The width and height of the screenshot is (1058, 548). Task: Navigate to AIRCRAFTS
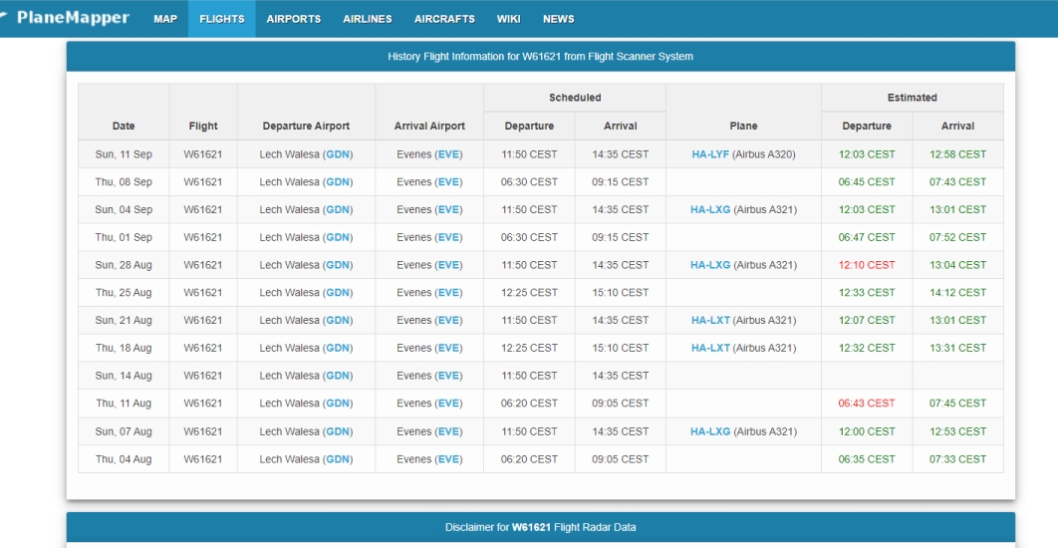point(444,19)
